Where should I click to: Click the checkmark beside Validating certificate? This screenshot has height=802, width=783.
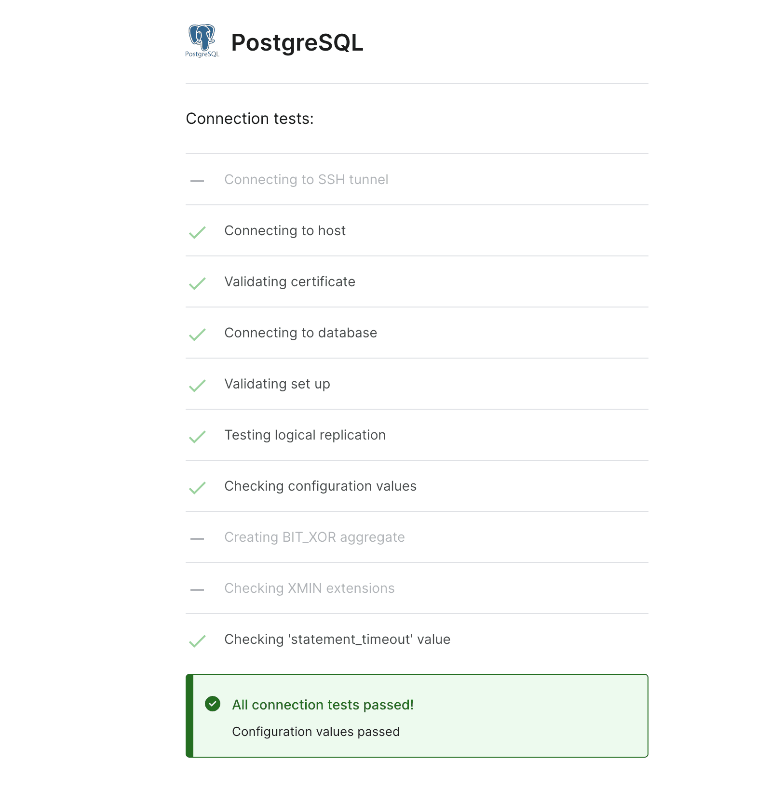click(x=197, y=283)
